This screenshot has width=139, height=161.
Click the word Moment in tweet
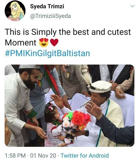pos(21,42)
